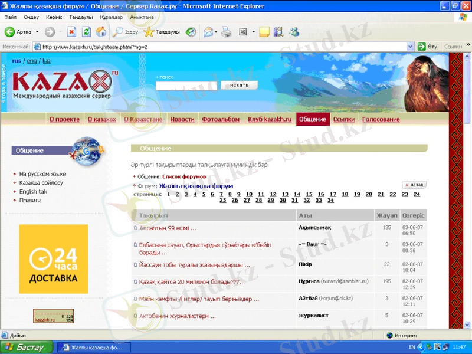Open topic Аллаһтың 99 есімі
472x354 pixels.
pos(168,228)
